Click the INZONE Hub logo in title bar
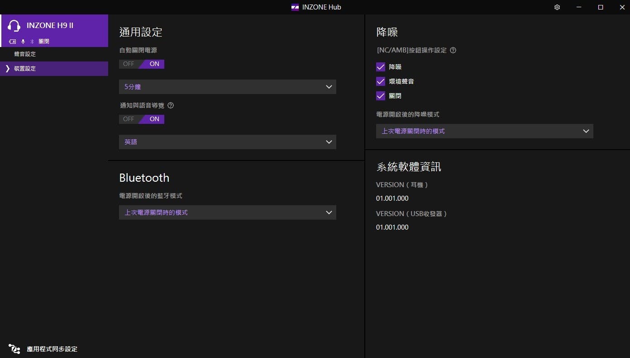This screenshot has width=630, height=358. (x=295, y=7)
